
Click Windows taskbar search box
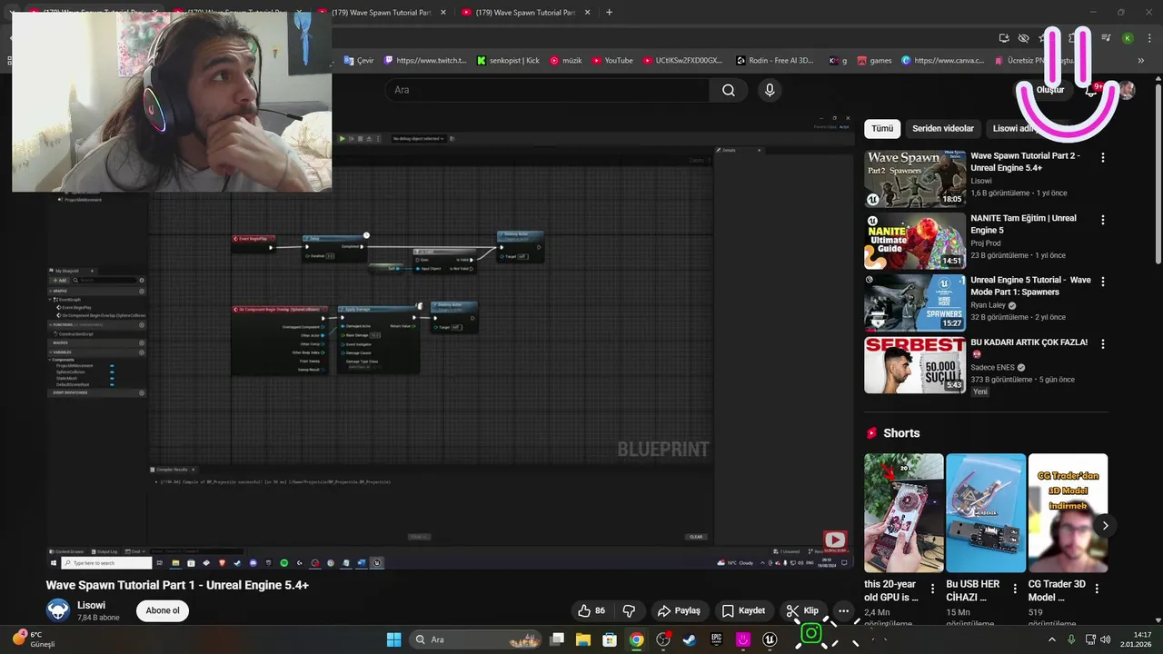477,639
